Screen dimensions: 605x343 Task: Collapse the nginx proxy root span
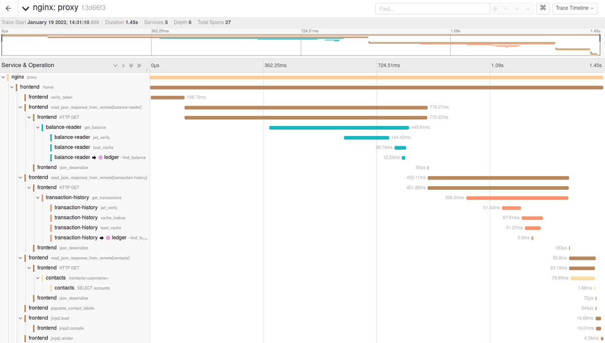[3, 77]
